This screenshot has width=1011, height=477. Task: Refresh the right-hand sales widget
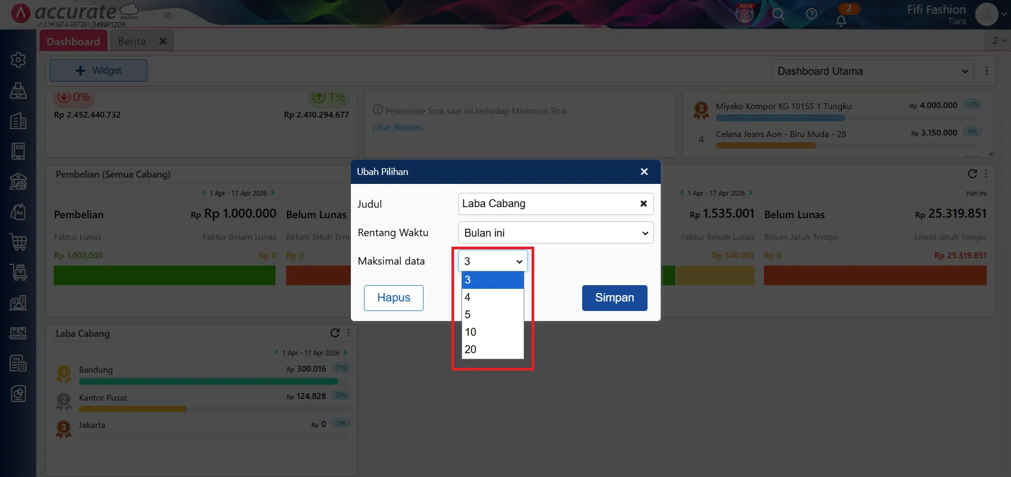[973, 174]
